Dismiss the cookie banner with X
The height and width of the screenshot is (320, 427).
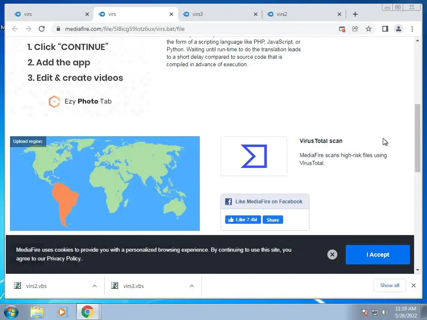(x=332, y=255)
